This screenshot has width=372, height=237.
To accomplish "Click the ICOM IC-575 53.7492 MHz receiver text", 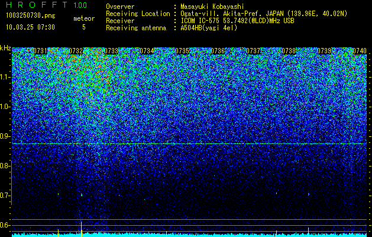I will [237, 21].
